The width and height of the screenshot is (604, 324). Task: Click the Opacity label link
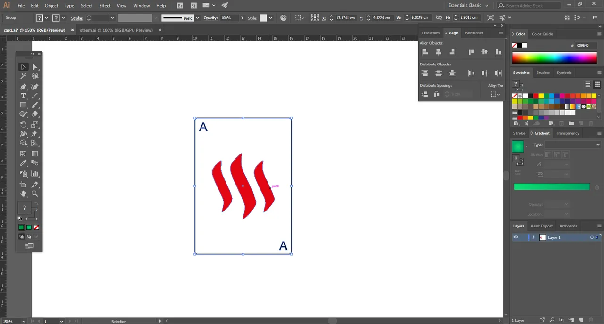point(210,18)
